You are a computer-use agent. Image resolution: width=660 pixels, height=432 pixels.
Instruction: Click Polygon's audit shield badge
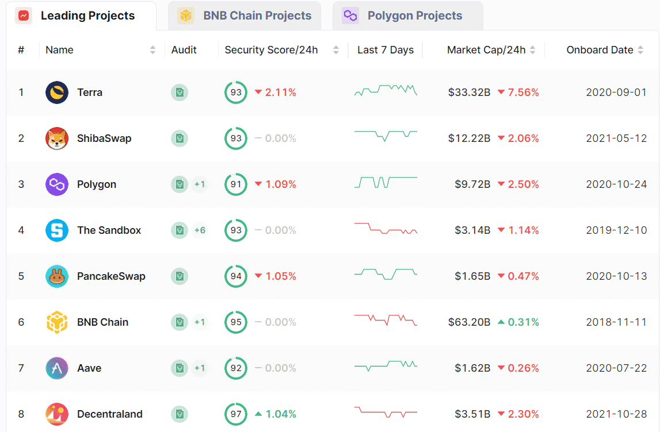(x=180, y=184)
